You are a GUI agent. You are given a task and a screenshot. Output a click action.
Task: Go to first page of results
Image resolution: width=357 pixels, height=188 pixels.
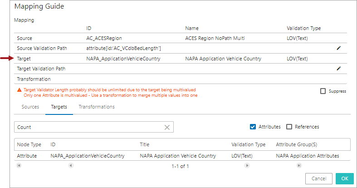[x=19, y=166]
